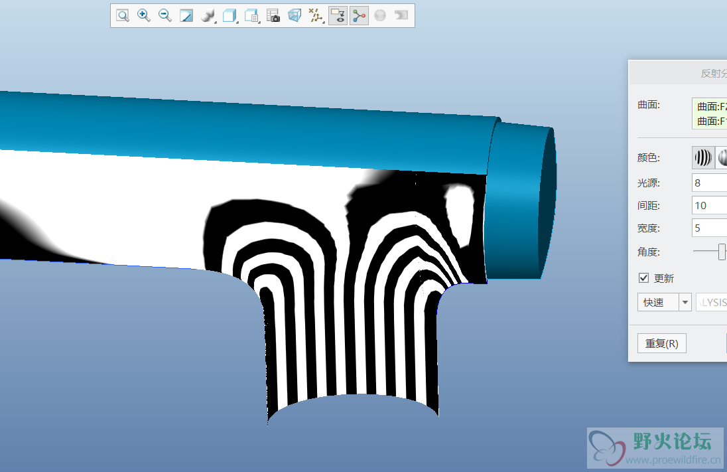Image resolution: width=727 pixels, height=472 pixels.
Task: Click the 光源 input field
Action: tap(708, 183)
